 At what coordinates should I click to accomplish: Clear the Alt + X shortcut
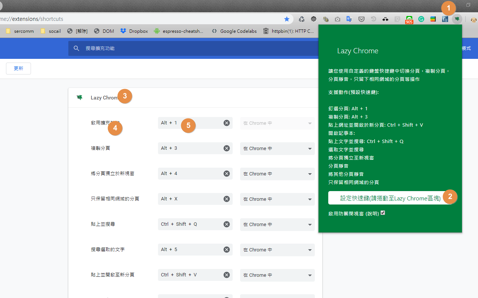(x=227, y=199)
